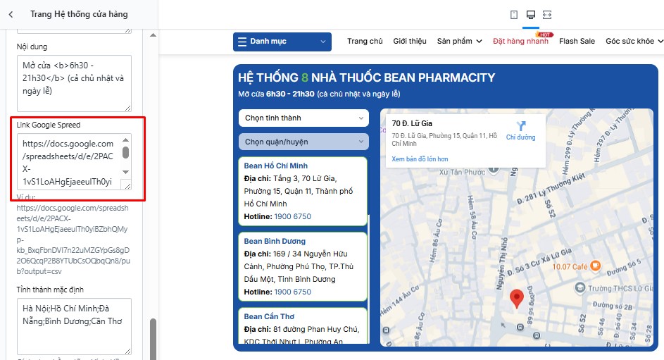Screen dimensions: 664x360
Task: Click the Chỉ đường text link
Action: (x=520, y=137)
